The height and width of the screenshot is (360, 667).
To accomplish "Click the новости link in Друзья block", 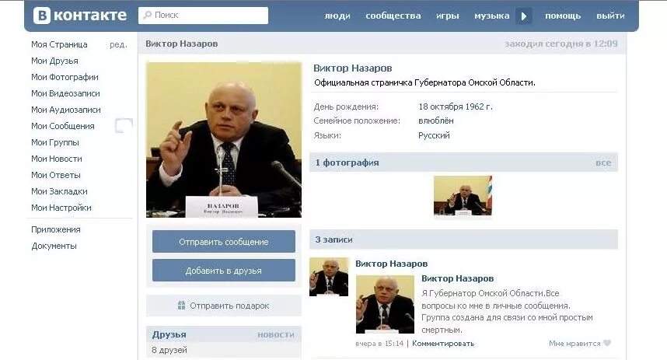I will pyautogui.click(x=276, y=335).
